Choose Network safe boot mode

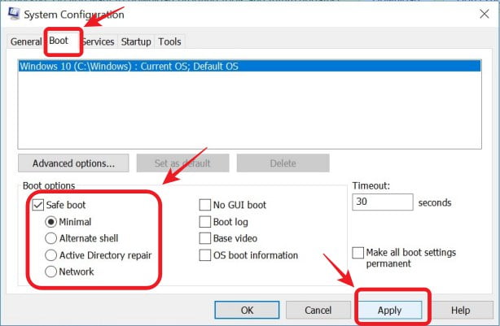(x=52, y=272)
